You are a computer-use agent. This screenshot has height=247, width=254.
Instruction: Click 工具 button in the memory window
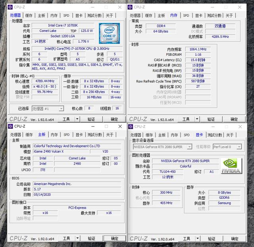coord(186,119)
